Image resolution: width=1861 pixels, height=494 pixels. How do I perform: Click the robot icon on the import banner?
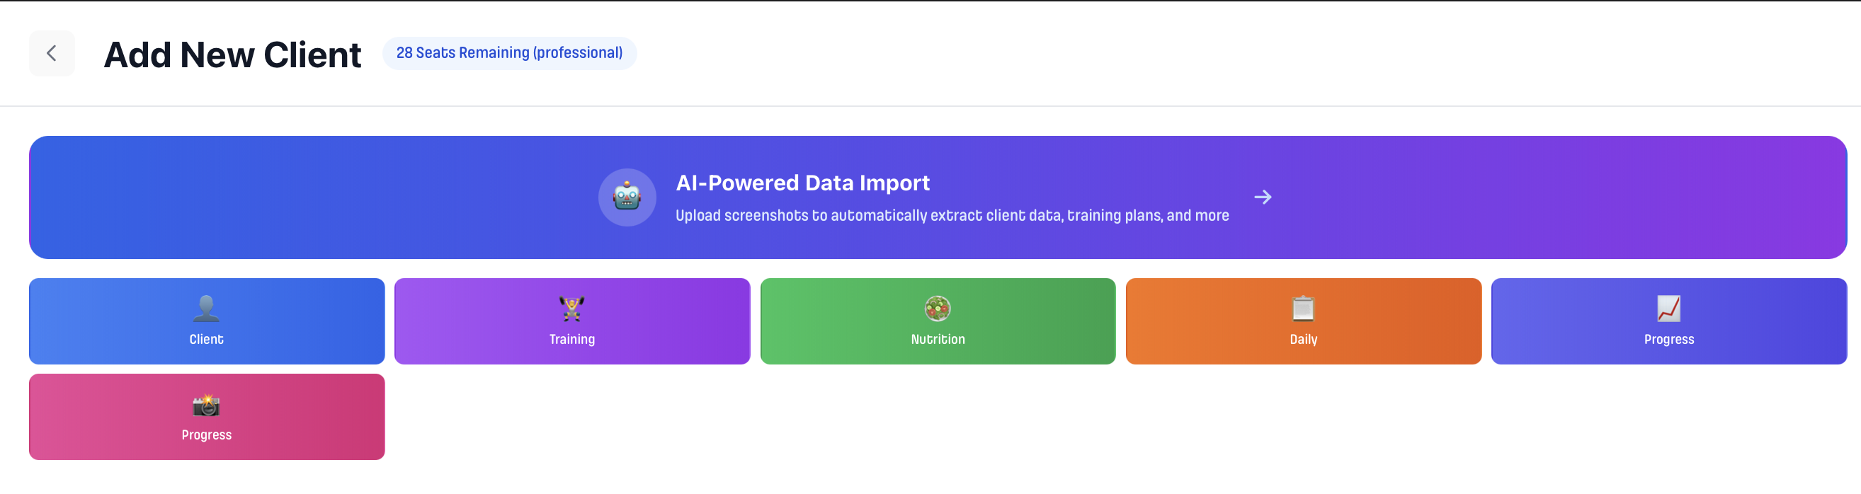point(627,197)
